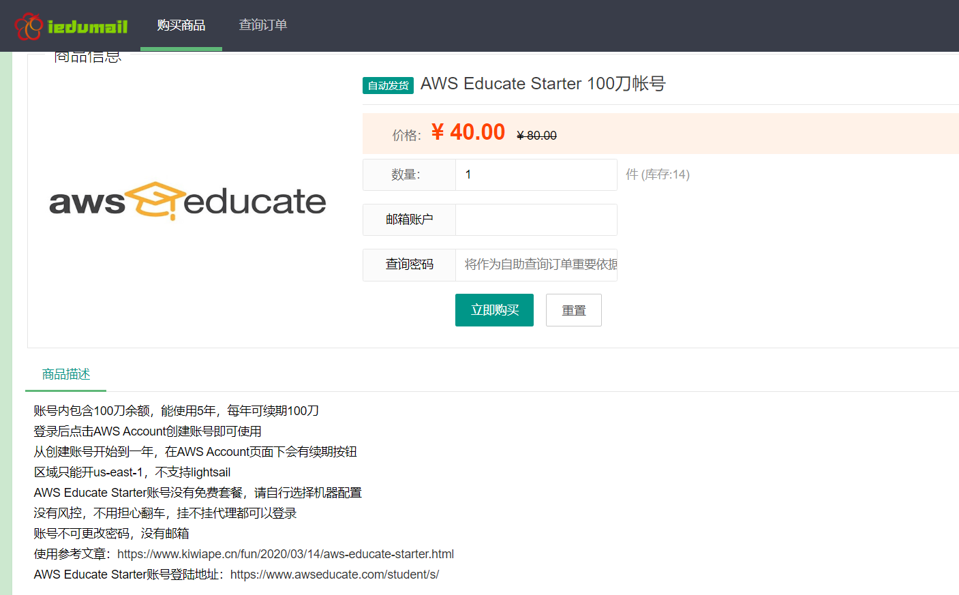Click description line about 没有风控
This screenshot has width=959, height=595.
[165, 513]
